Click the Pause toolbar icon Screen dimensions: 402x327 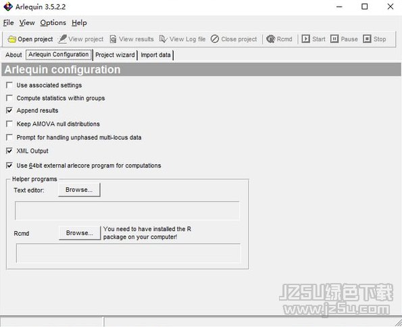pos(334,39)
